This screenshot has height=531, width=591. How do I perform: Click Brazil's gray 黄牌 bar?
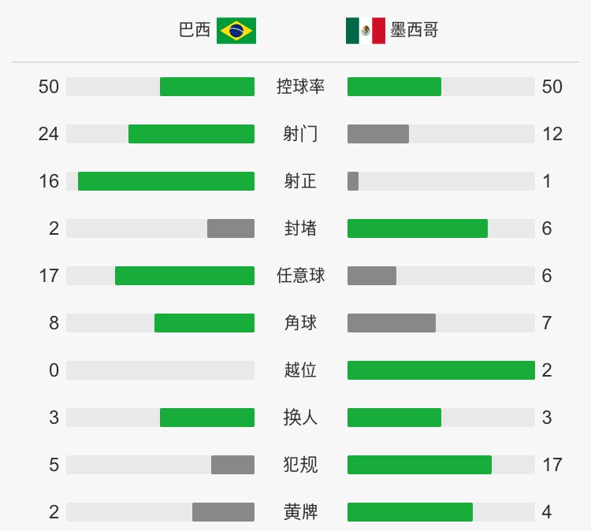click(x=224, y=512)
